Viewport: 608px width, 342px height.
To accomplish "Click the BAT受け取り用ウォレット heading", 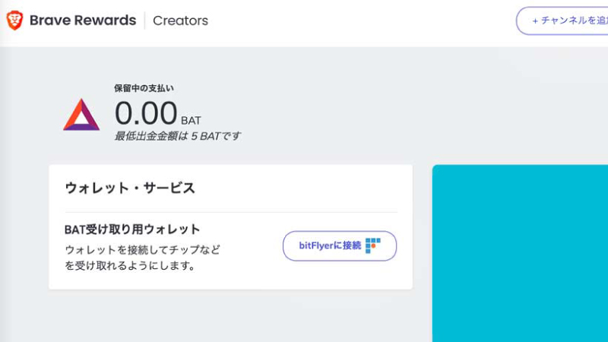I will click(x=133, y=229).
